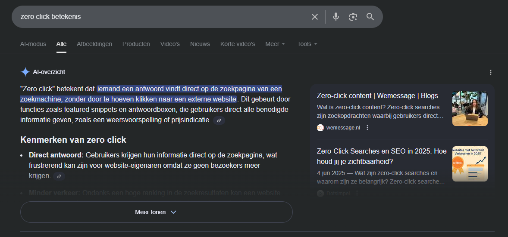Expand the overview with Meer tonen
Screen dimensions: 508x237
(156, 212)
